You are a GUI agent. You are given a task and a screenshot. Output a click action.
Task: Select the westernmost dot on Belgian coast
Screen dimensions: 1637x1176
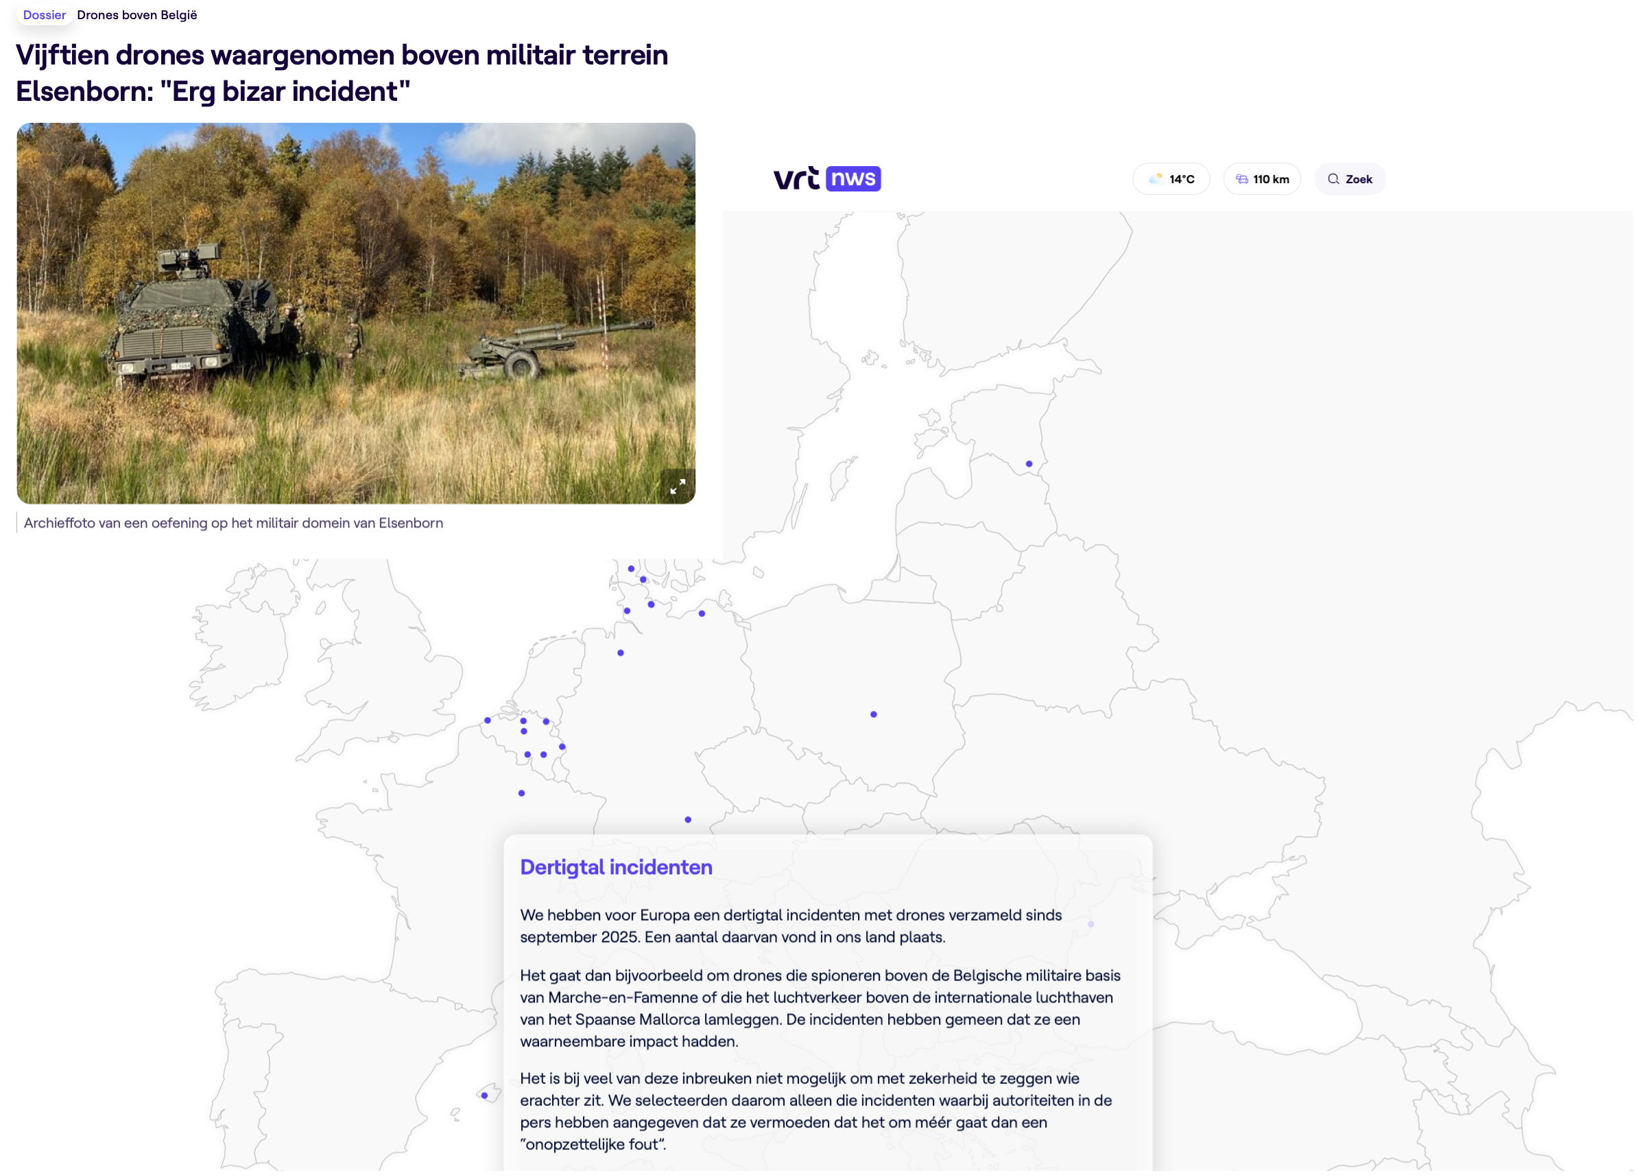[488, 720]
